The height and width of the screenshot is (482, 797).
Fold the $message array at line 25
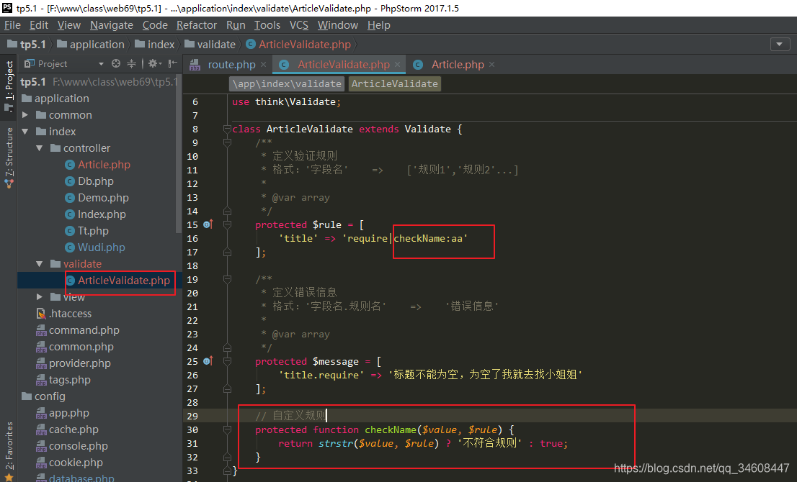(x=227, y=361)
